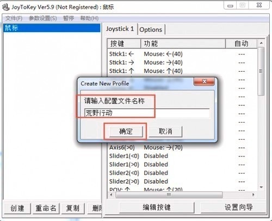The height and width of the screenshot is (221, 272).
Task: Click Mouse: →(70) function cell
Action: 163,148
